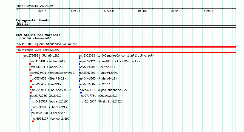Click the 40939k ruler position label

(x=109, y=11)
